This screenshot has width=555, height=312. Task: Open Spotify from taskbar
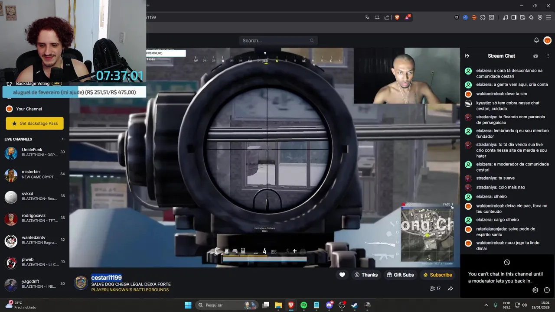pos(304,305)
